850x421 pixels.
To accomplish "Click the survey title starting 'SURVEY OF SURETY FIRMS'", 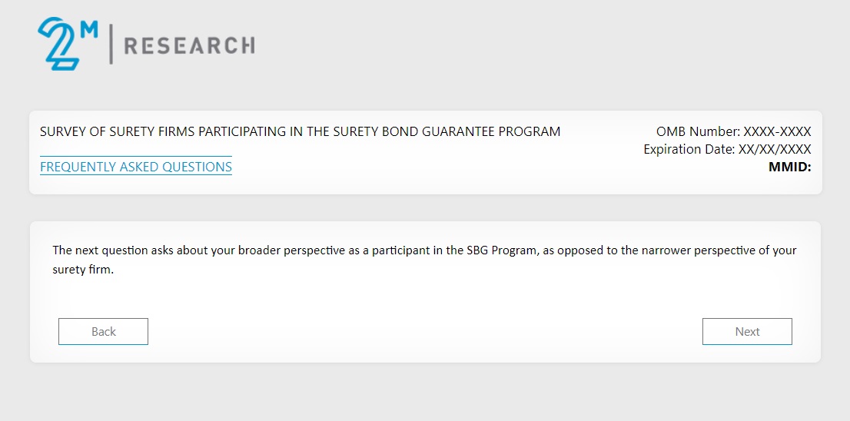I will [x=300, y=131].
